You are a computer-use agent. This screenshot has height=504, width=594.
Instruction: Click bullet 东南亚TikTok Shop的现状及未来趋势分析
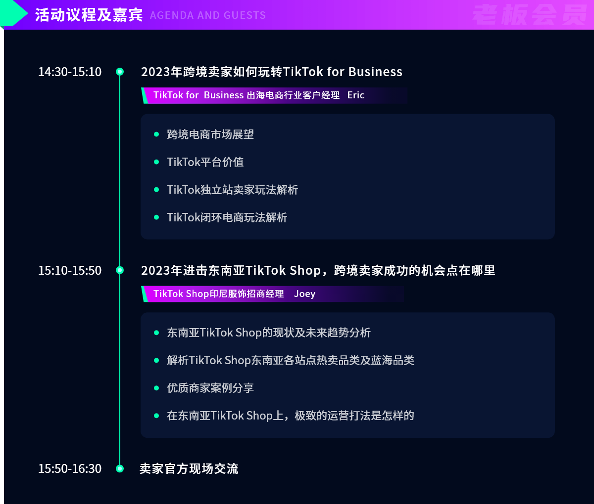pyautogui.click(x=269, y=333)
